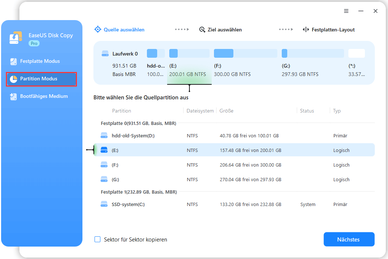
Task: Select hdd-old-System(D:) partition row
Action: [234, 136]
